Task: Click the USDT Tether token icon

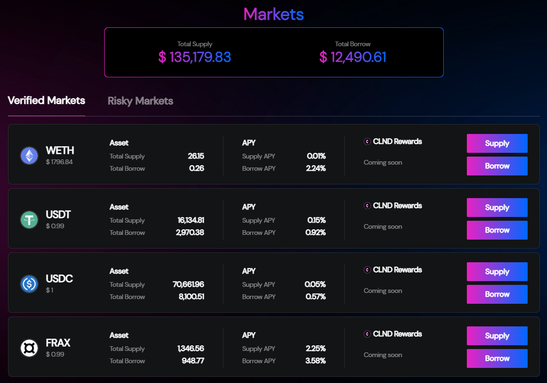Action: [x=29, y=220]
